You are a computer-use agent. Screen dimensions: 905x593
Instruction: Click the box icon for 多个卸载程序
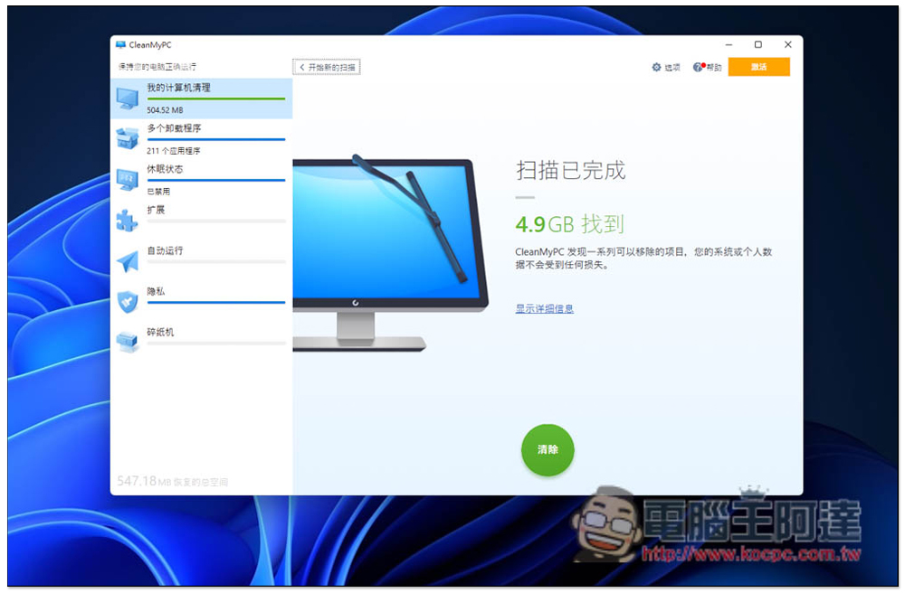(128, 138)
